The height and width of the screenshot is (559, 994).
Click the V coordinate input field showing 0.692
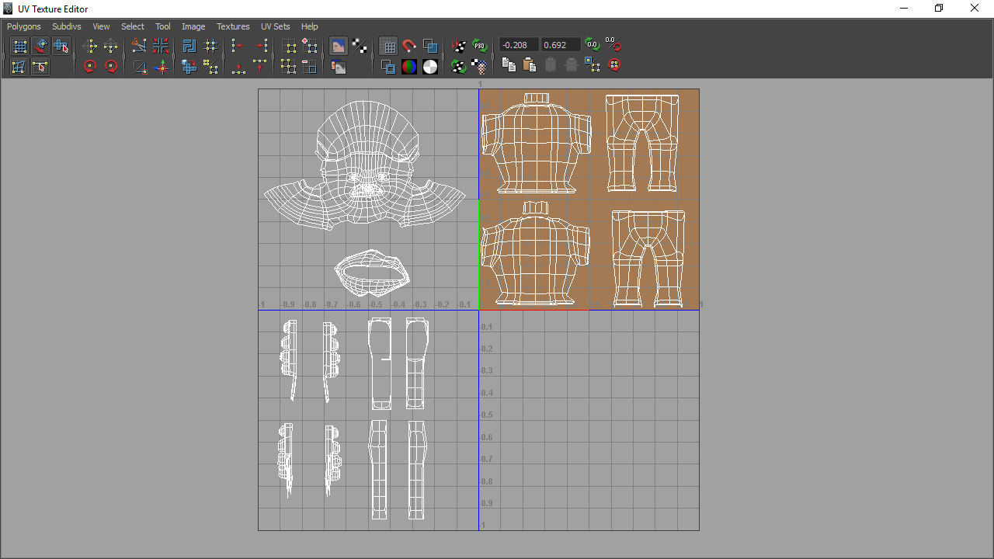(561, 45)
